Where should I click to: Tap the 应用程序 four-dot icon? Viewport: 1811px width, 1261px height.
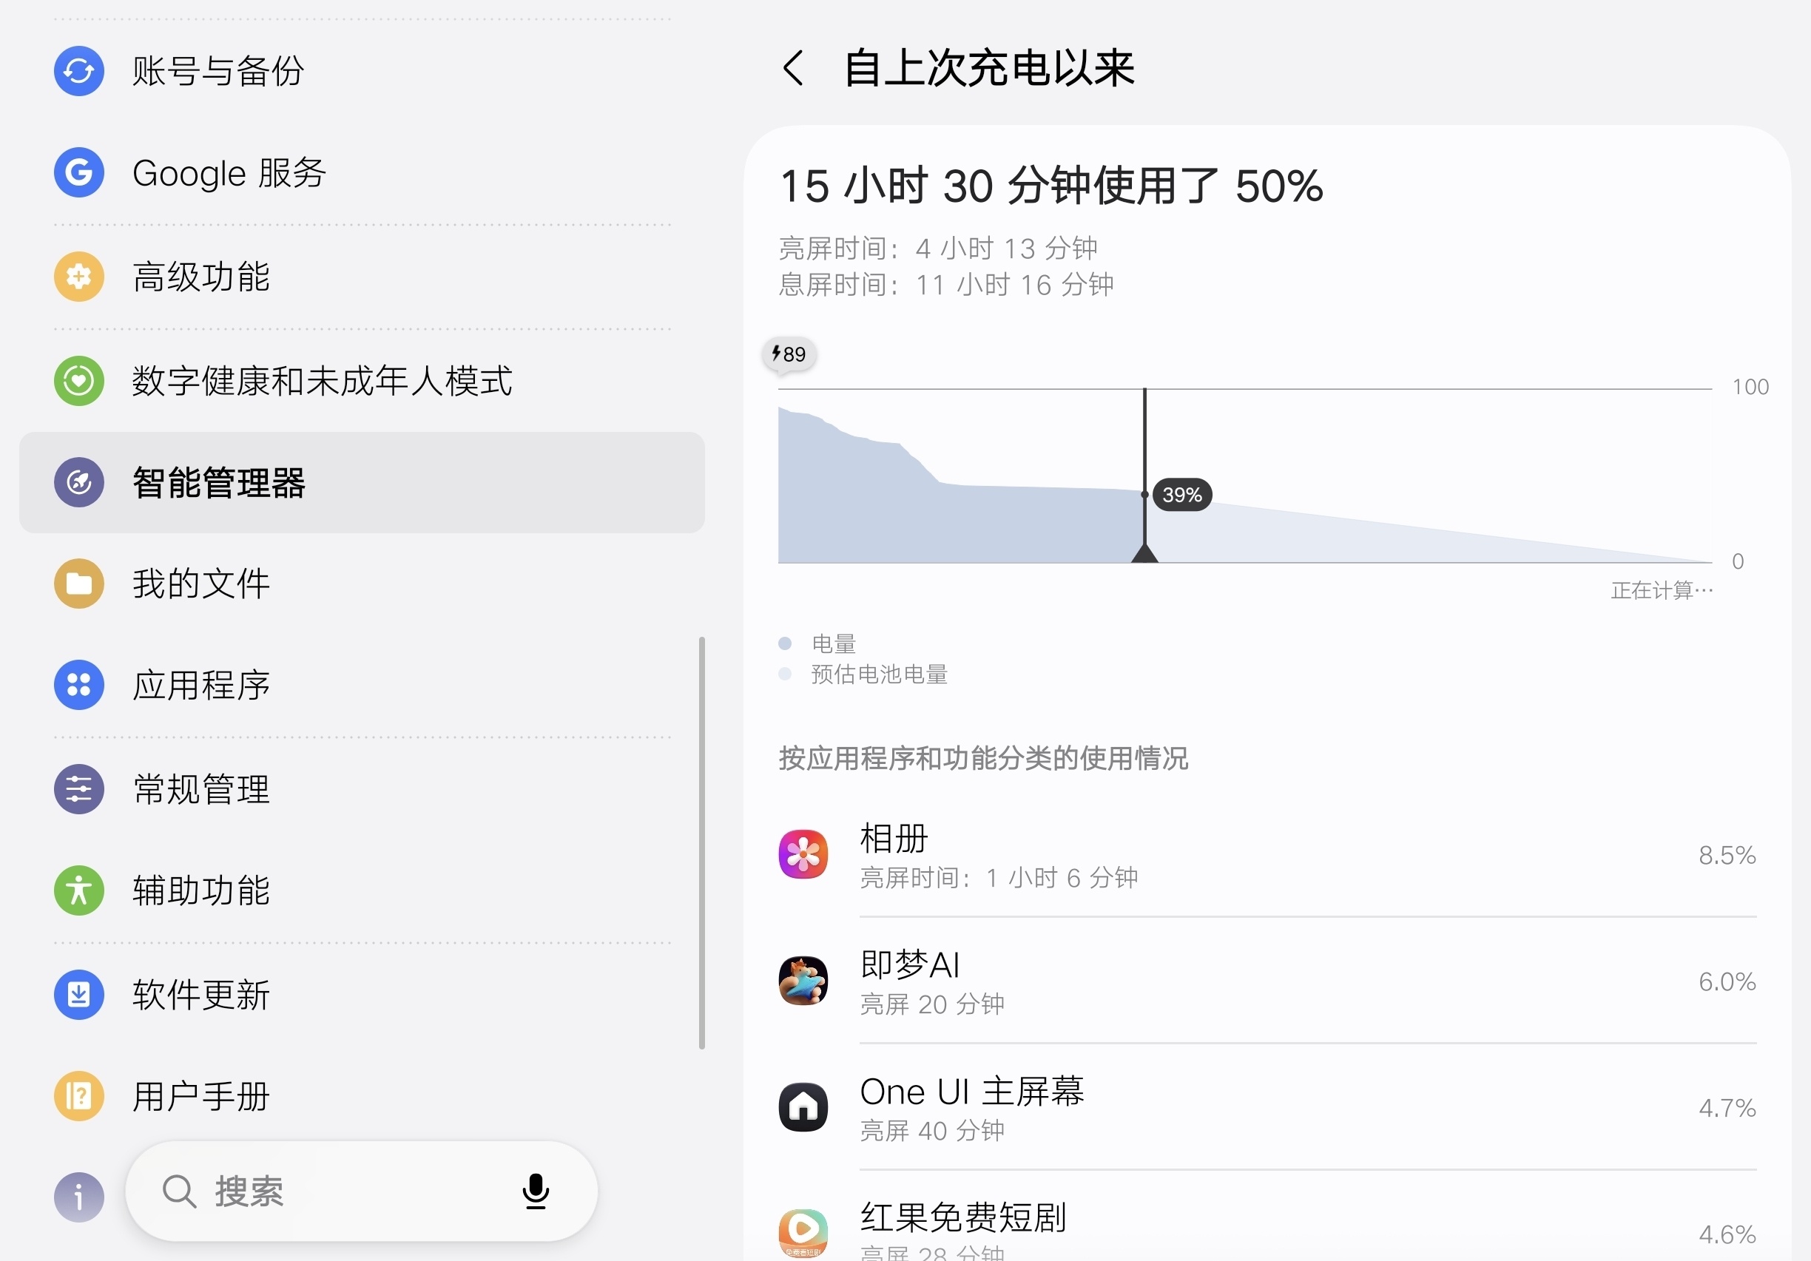(x=79, y=685)
